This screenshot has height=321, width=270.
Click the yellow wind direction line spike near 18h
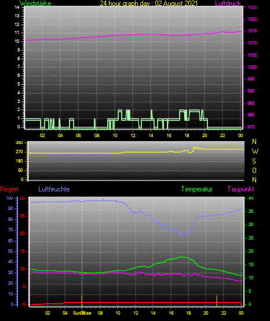point(194,147)
